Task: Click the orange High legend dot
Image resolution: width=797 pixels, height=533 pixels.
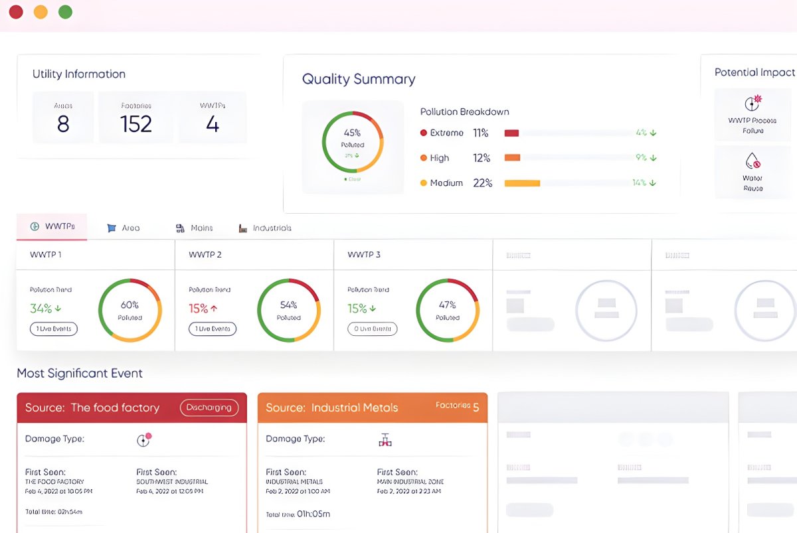Action: [x=424, y=158]
